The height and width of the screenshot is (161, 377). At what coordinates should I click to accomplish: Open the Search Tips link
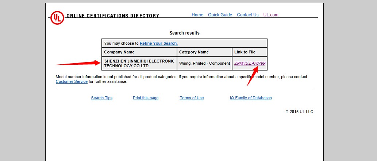pyautogui.click(x=102, y=98)
